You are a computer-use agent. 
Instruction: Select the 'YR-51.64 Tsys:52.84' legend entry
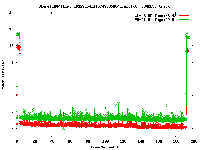pos(156,20)
